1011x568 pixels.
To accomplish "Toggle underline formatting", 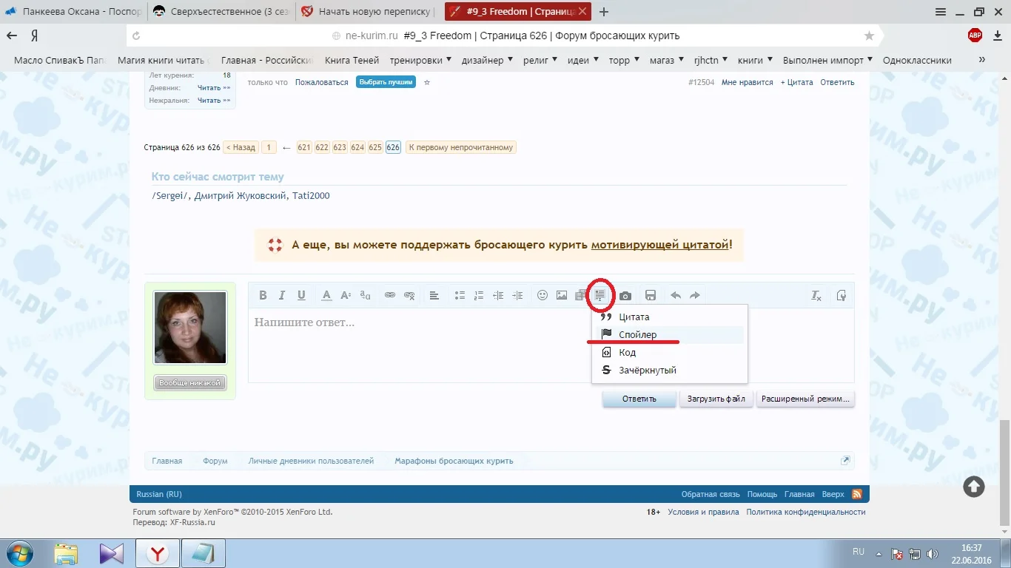I will tap(301, 295).
